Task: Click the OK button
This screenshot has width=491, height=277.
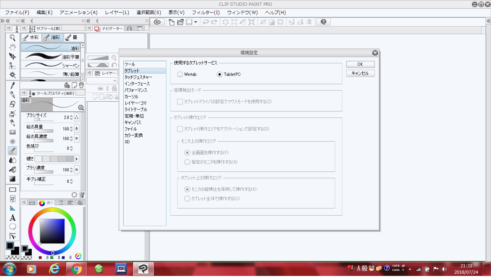Action: tap(360, 64)
